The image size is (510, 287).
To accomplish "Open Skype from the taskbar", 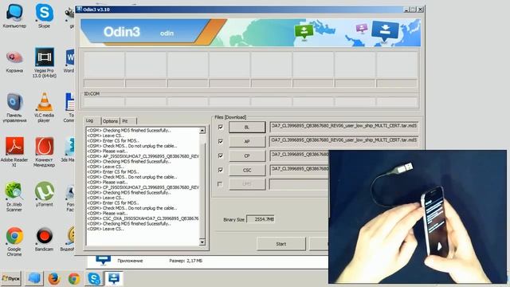I will pos(94,278).
